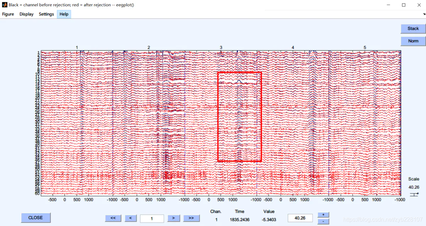Decrease scale with the - button

(323, 221)
